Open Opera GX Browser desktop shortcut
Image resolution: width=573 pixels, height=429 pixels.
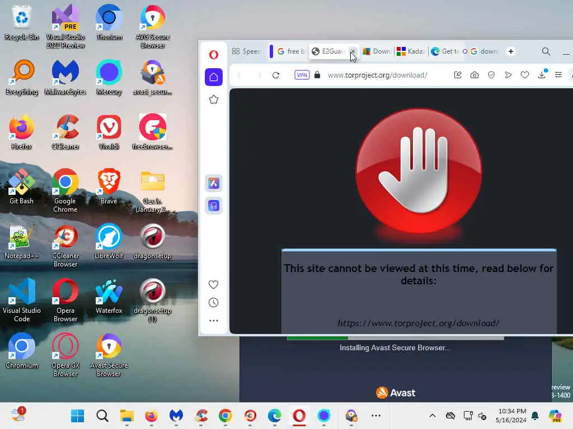(x=65, y=355)
